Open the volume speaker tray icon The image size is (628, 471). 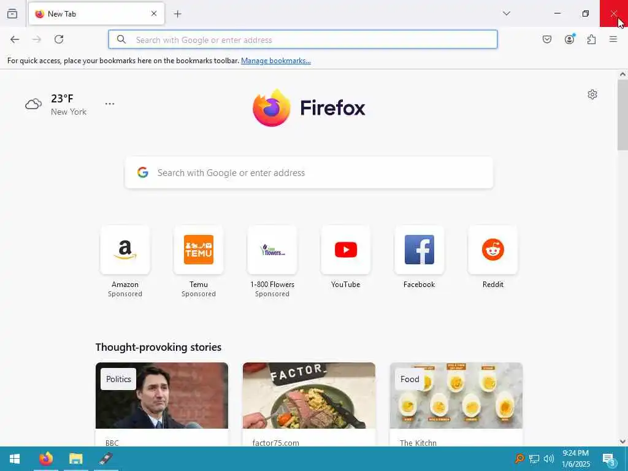[549, 459]
